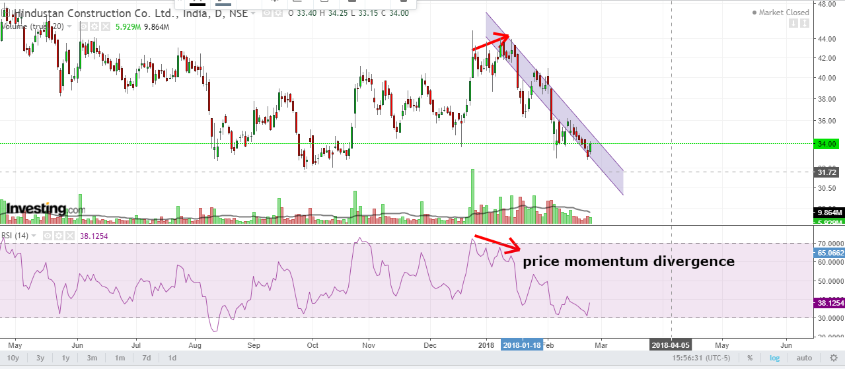Expand the Hindustan Construction title dropdown arrow
Screen dimensions: 845x369
click(253, 13)
